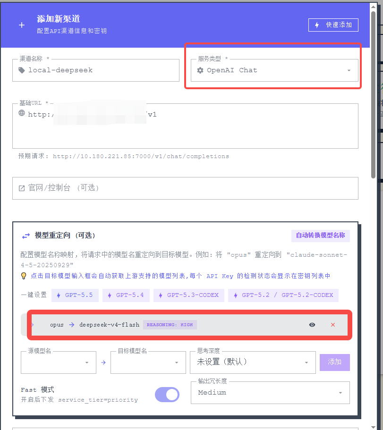
Task: Click the globe icon in 基础URL field
Action: (x=22, y=113)
